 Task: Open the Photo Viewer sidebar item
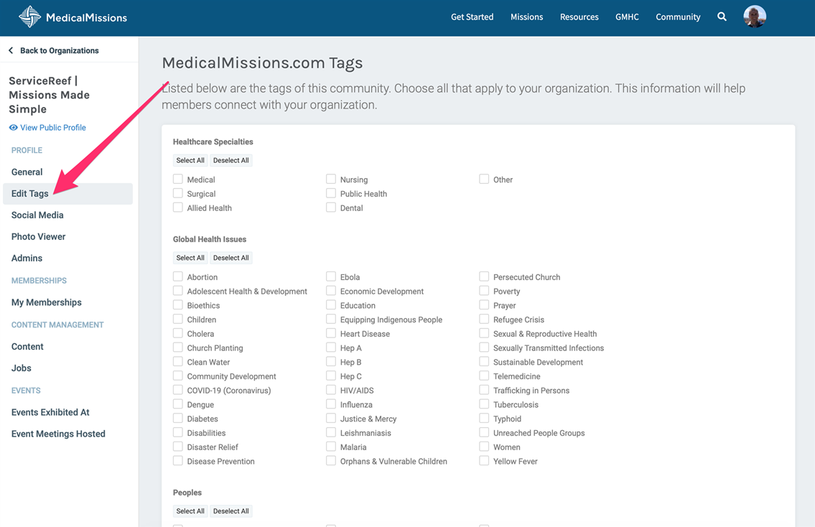(38, 236)
